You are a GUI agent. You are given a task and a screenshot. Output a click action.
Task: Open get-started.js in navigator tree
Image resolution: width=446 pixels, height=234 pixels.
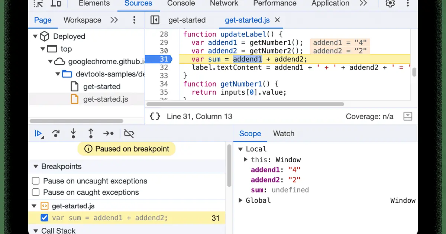point(106,99)
